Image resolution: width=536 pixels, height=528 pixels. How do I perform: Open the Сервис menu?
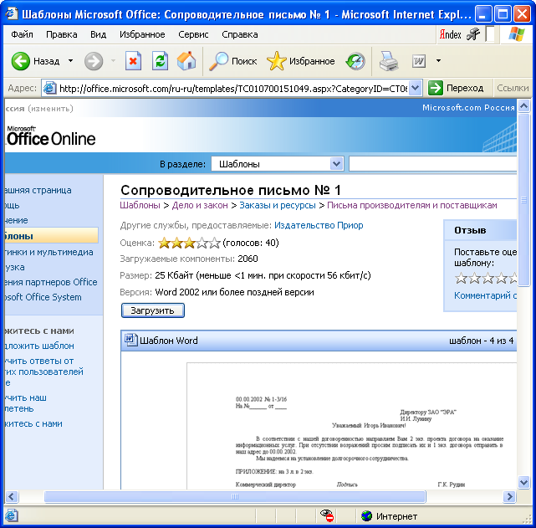point(193,34)
